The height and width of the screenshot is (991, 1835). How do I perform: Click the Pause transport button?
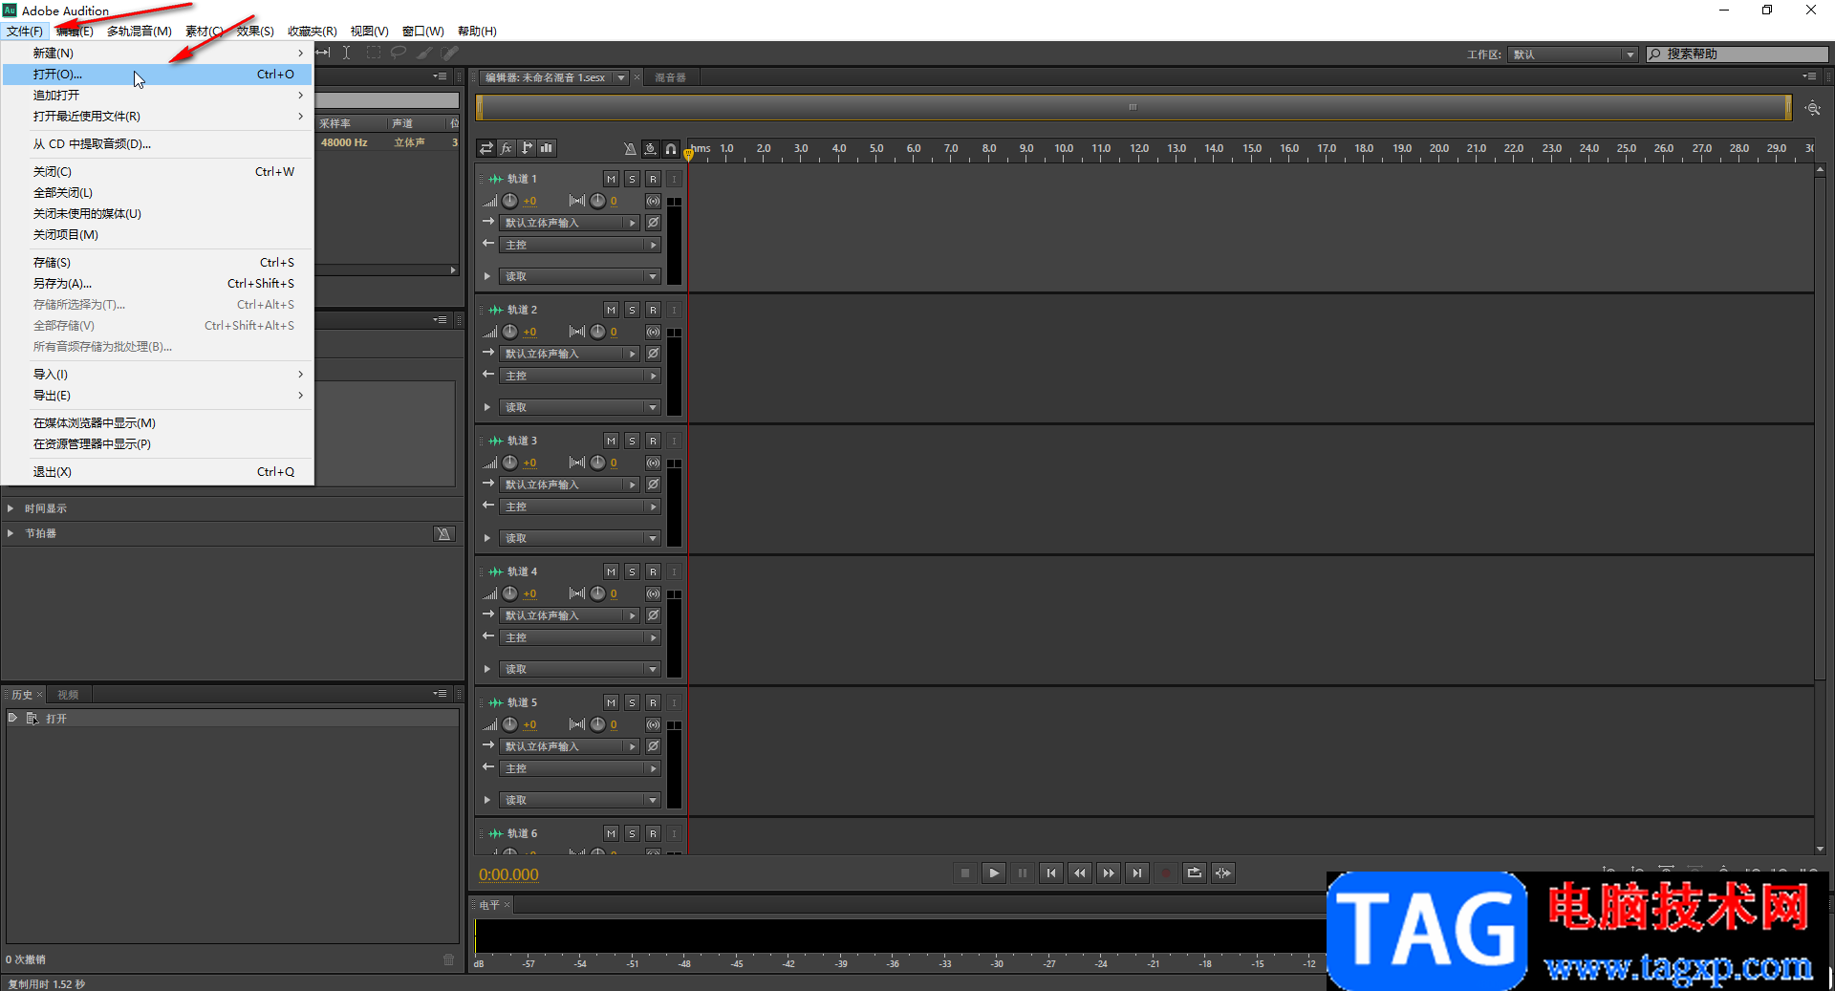click(x=1023, y=873)
